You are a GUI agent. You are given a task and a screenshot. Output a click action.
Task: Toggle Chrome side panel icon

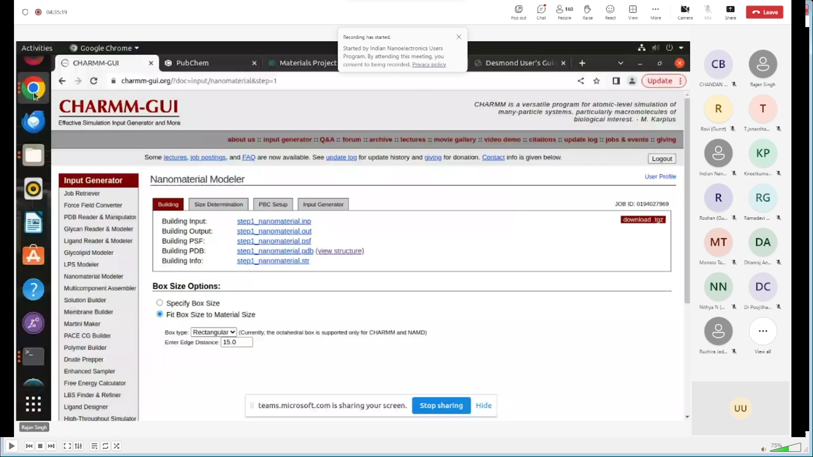pos(616,81)
